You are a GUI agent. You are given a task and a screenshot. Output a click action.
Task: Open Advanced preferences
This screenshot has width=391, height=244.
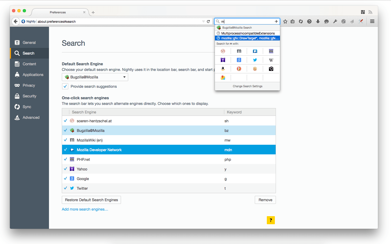point(29,117)
